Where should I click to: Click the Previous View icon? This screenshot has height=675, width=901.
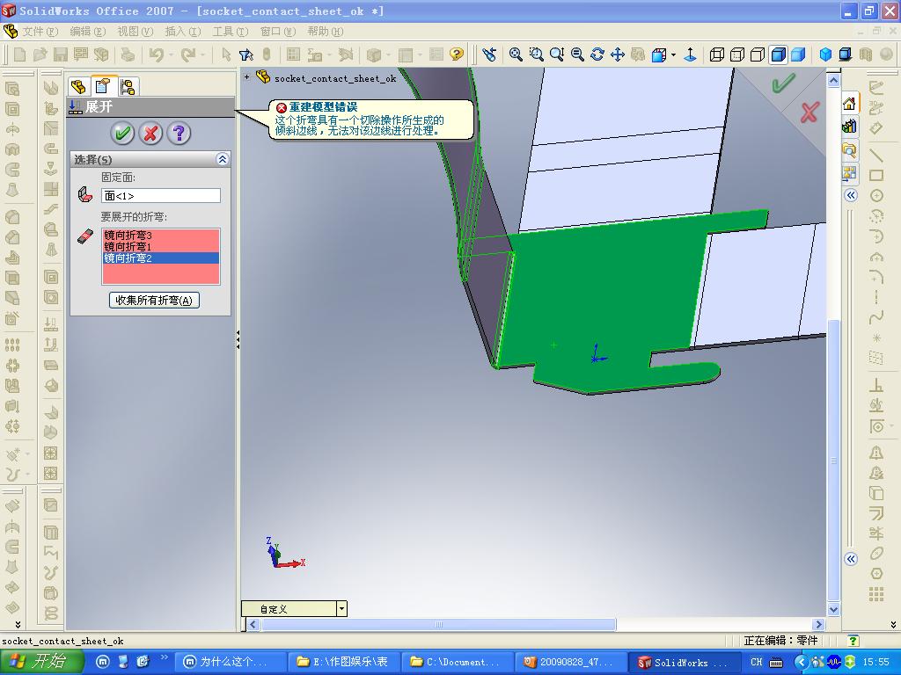[x=489, y=54]
